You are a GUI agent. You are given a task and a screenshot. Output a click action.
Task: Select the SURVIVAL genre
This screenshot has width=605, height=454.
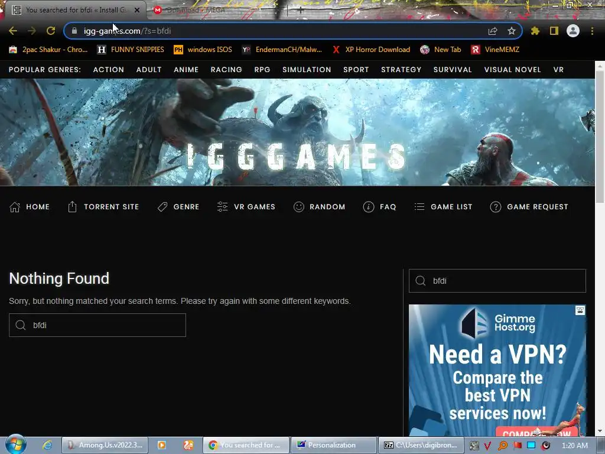(453, 70)
